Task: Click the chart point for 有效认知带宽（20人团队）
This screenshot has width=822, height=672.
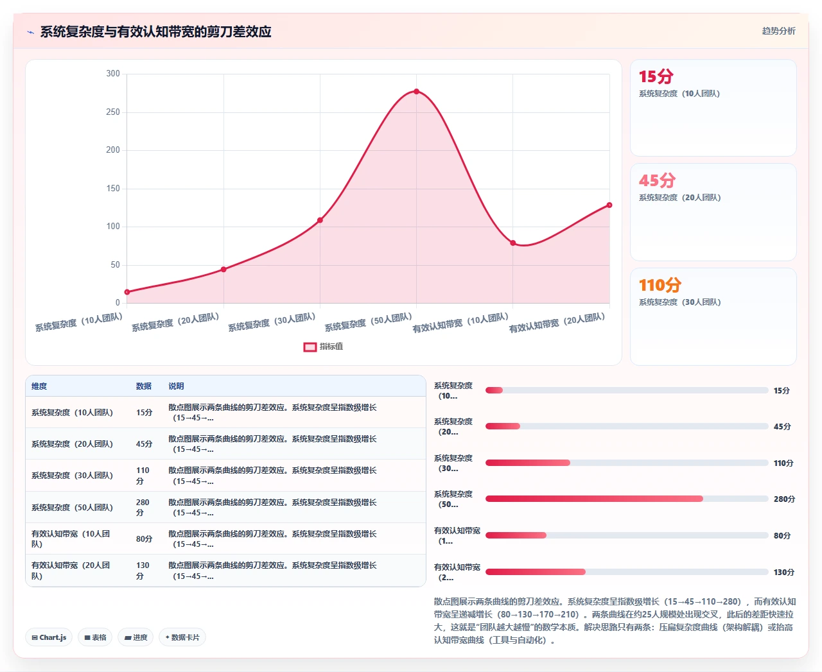Action: coord(609,205)
